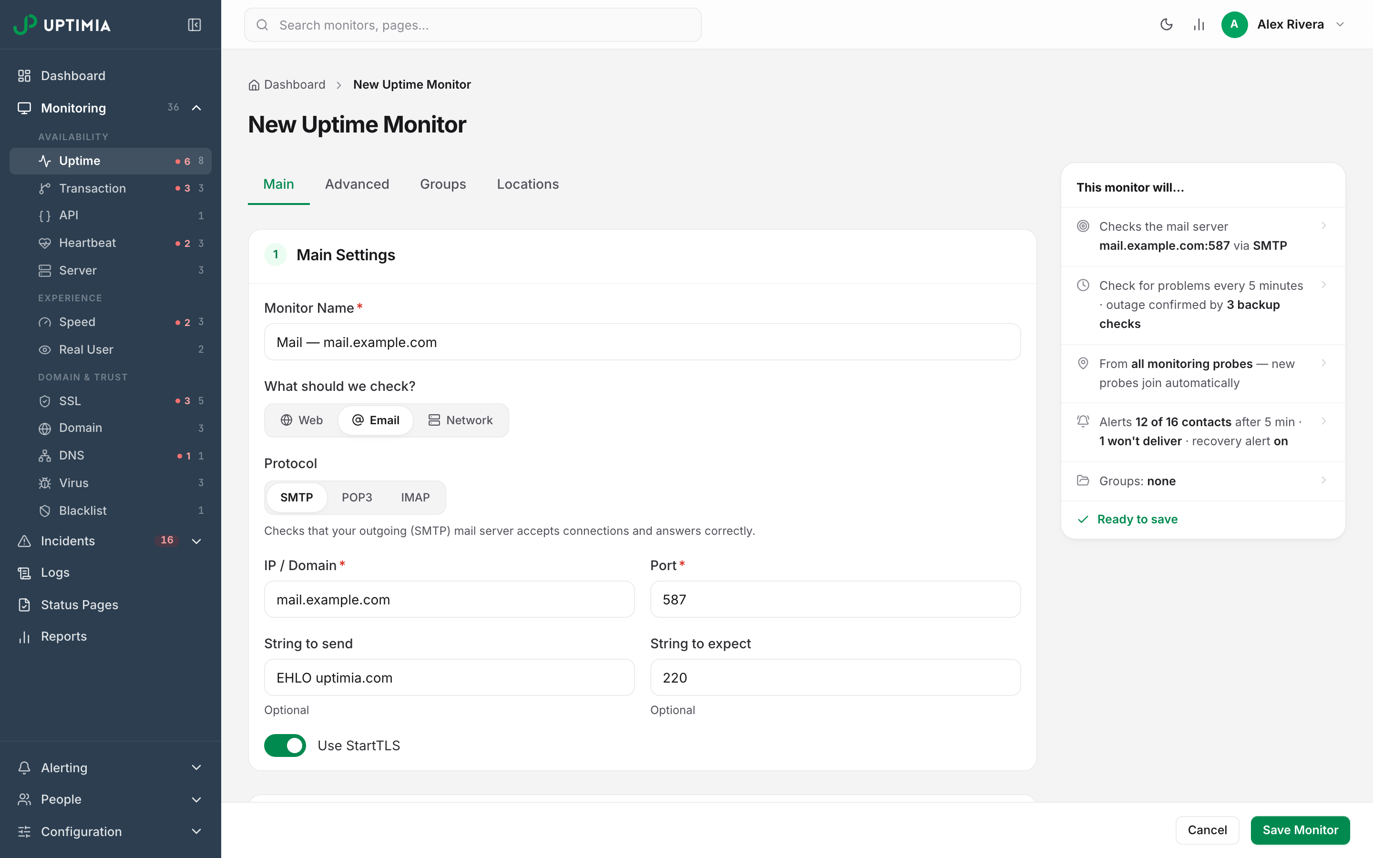This screenshot has height=858, width=1373.
Task: Open Dashboard from the sidebar
Action: point(111,76)
